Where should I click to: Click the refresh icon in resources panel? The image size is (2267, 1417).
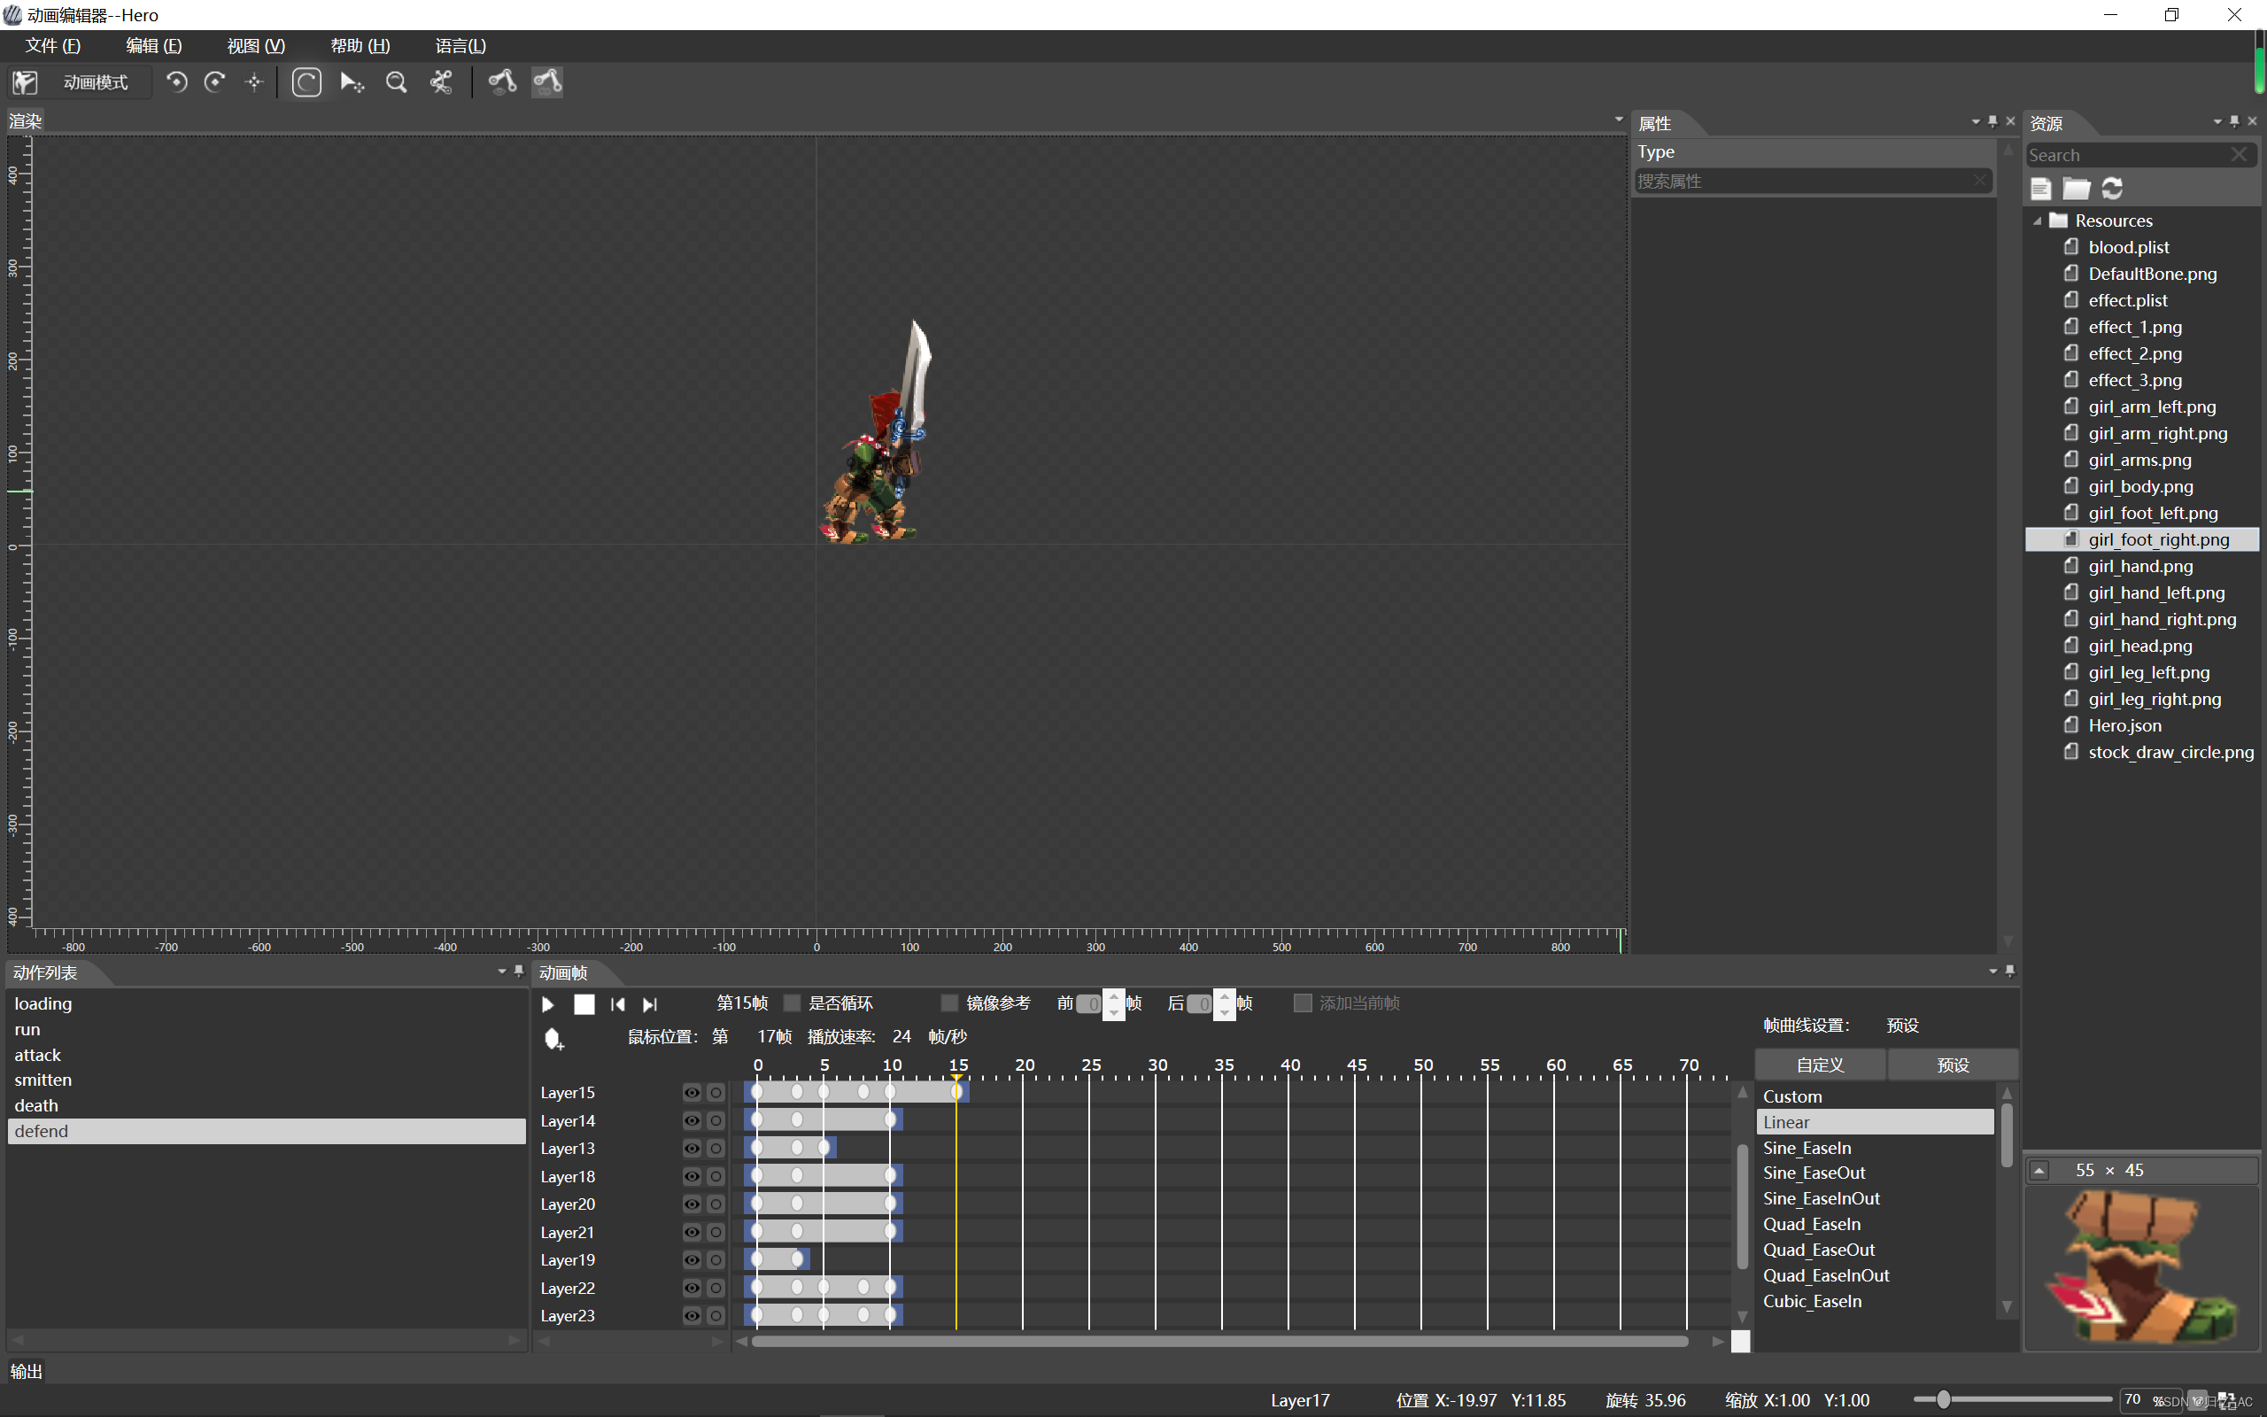click(2112, 189)
